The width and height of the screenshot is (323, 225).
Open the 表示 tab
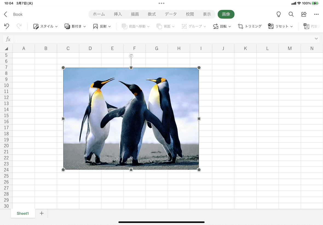tap(207, 14)
